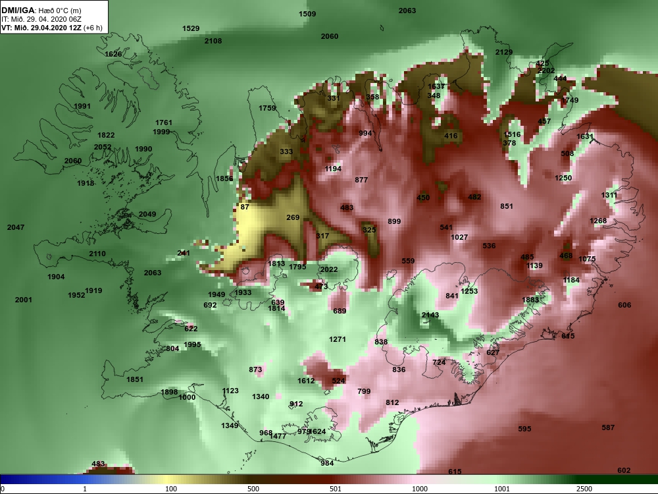Click the map value 984
The image size is (658, 494).
327,463
